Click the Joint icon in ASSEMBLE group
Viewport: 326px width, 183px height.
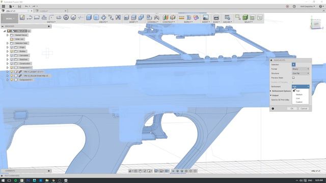click(156, 17)
